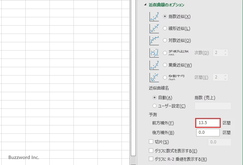Viewport: 243px width, 165px height.
Task: Click the 近似曲線名 label
Action: 159,88
